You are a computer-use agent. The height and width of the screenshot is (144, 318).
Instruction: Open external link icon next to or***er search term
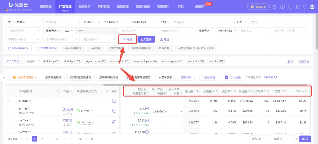coord(29,109)
